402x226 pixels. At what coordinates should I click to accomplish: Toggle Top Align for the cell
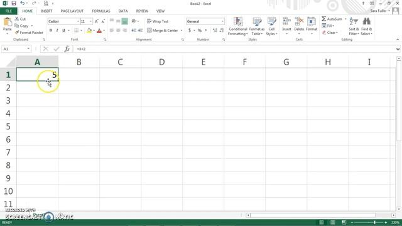coord(112,21)
